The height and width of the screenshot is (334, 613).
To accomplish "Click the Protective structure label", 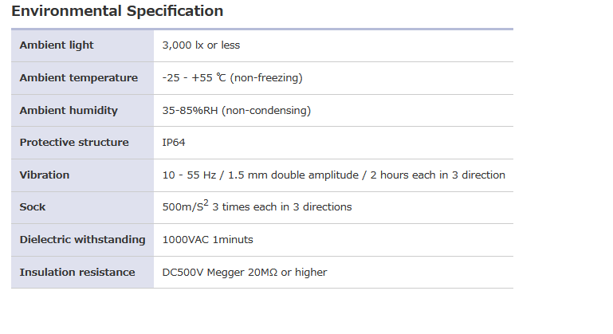I will [x=74, y=143].
